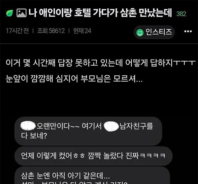Click the first white censored name blob
This screenshot has height=184, width=198.
(x=28, y=126)
